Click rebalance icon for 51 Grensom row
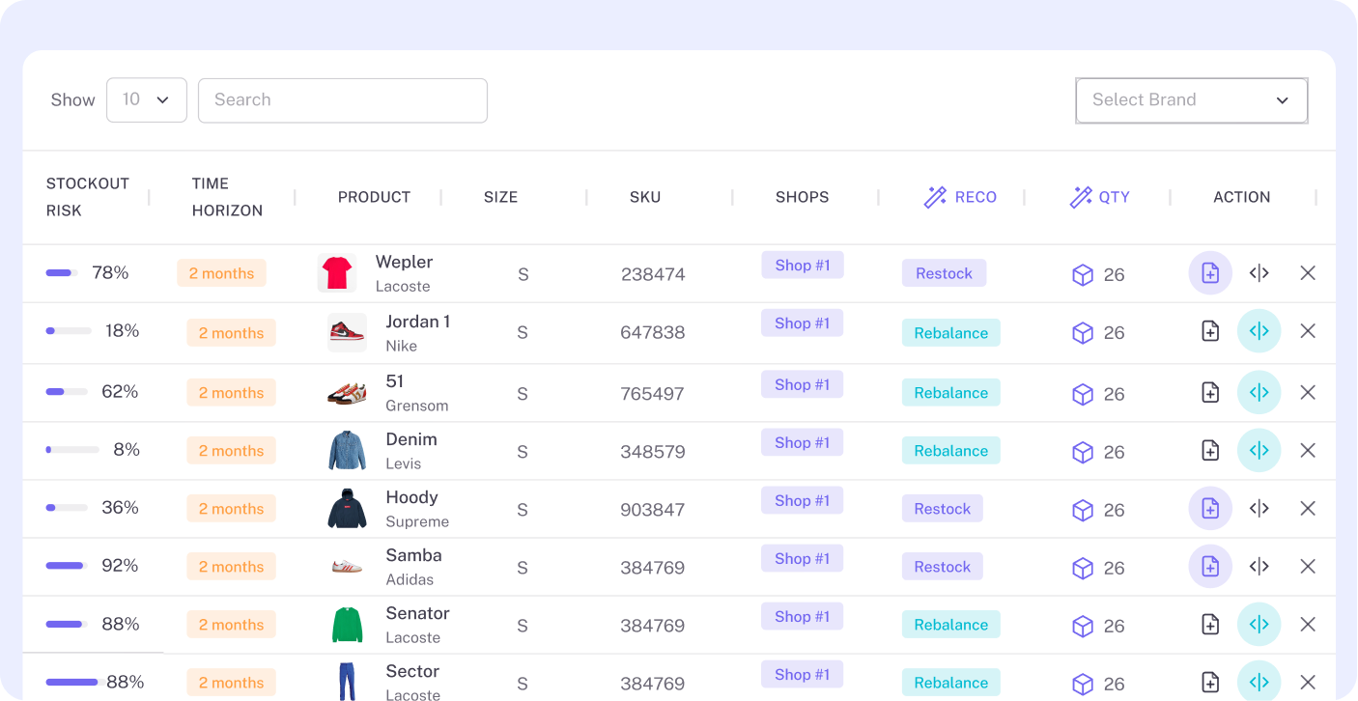The width and height of the screenshot is (1358, 701). point(1259,392)
